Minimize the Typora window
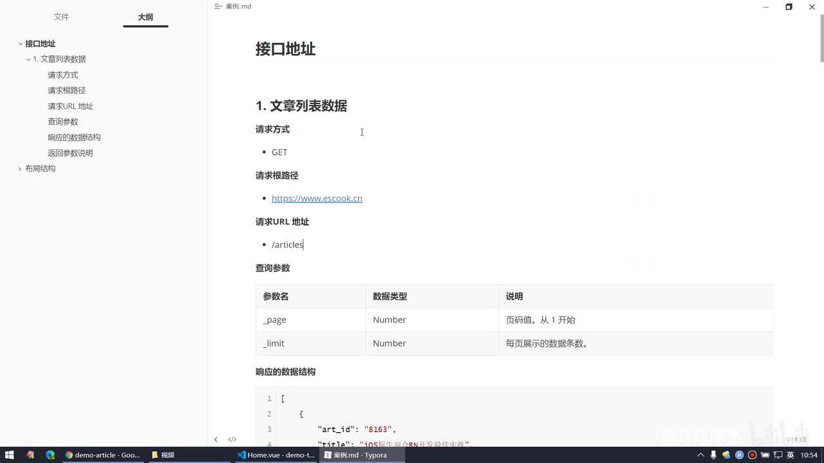The image size is (824, 463). pyautogui.click(x=765, y=7)
